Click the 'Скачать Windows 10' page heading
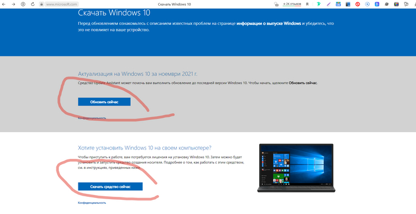 (x=114, y=12)
